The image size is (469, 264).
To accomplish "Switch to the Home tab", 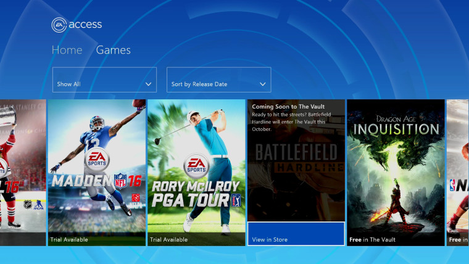I will [67, 50].
